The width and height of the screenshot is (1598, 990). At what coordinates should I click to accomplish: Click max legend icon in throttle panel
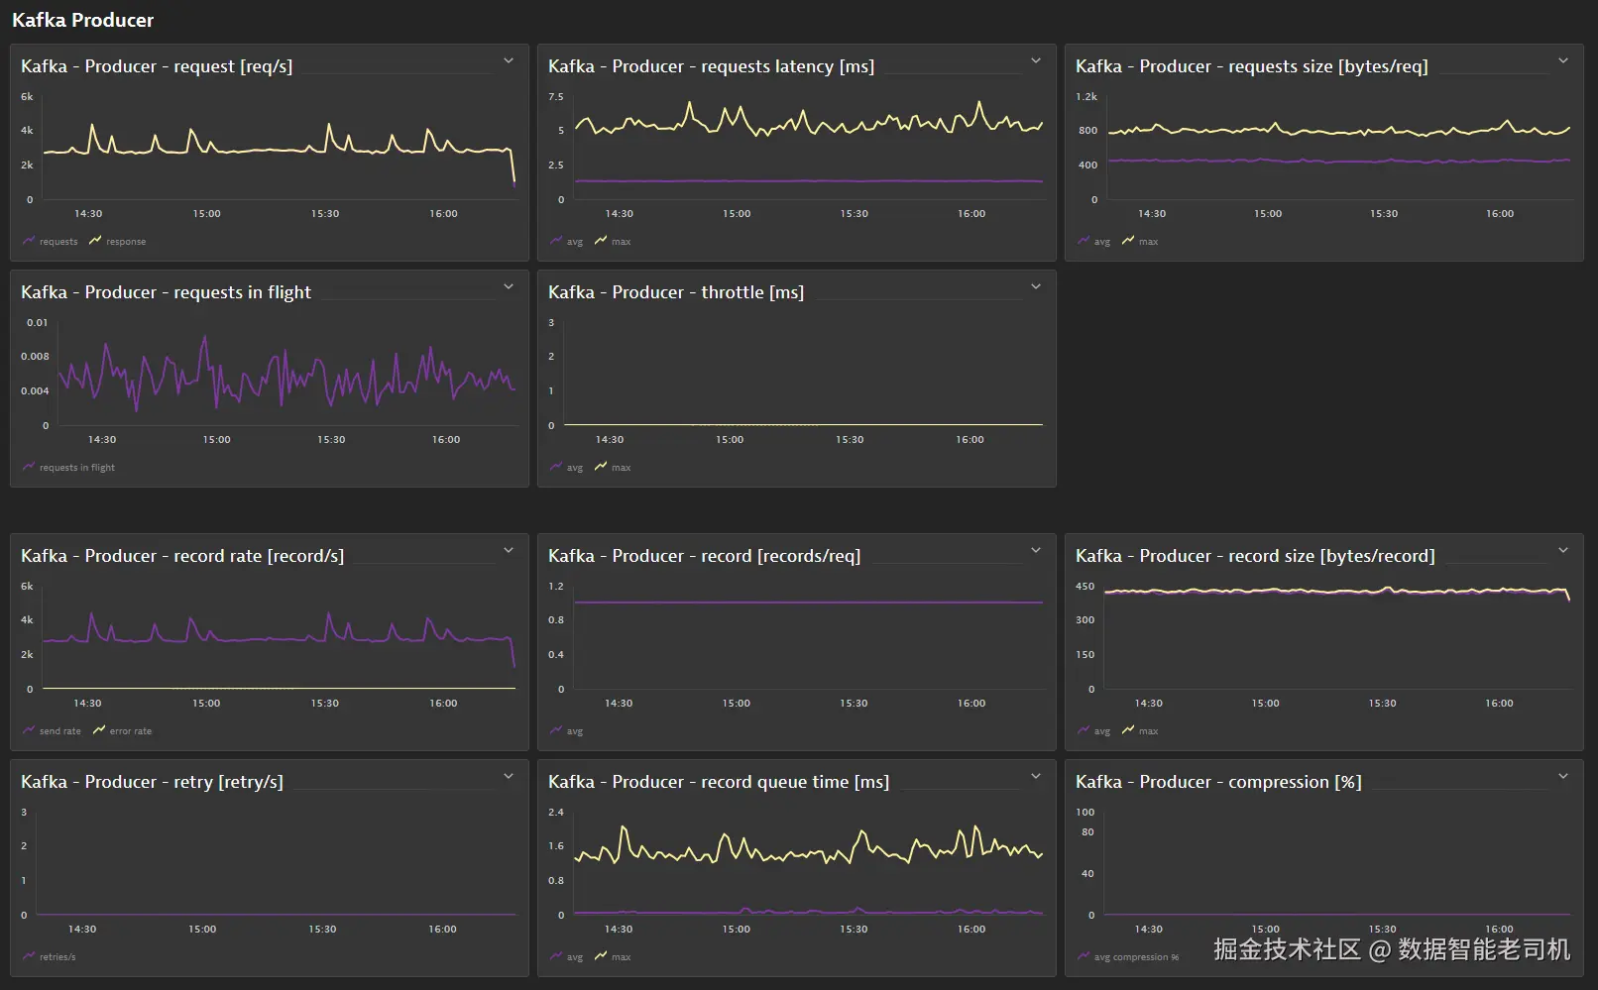(x=601, y=467)
